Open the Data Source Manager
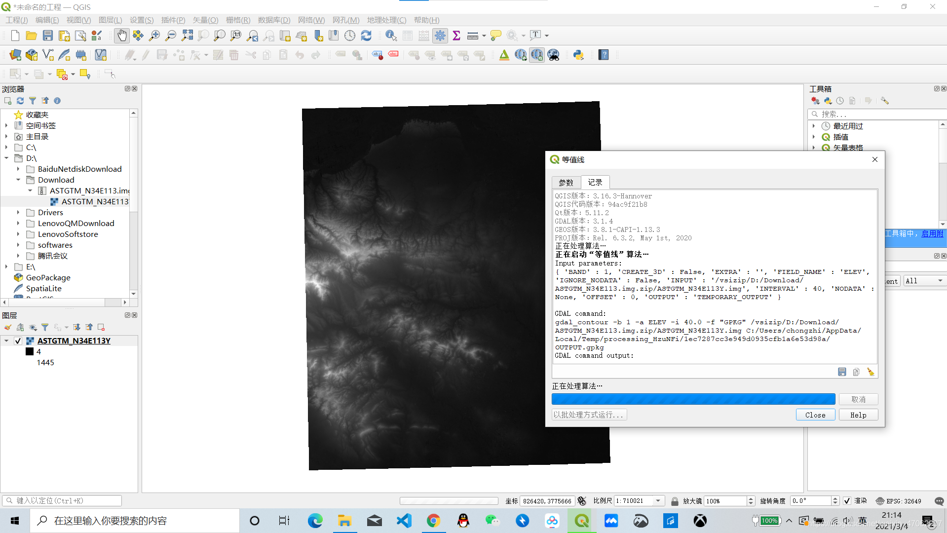This screenshot has width=947, height=533. 15,55
